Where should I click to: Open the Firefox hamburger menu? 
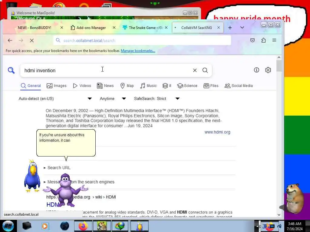point(274,40)
